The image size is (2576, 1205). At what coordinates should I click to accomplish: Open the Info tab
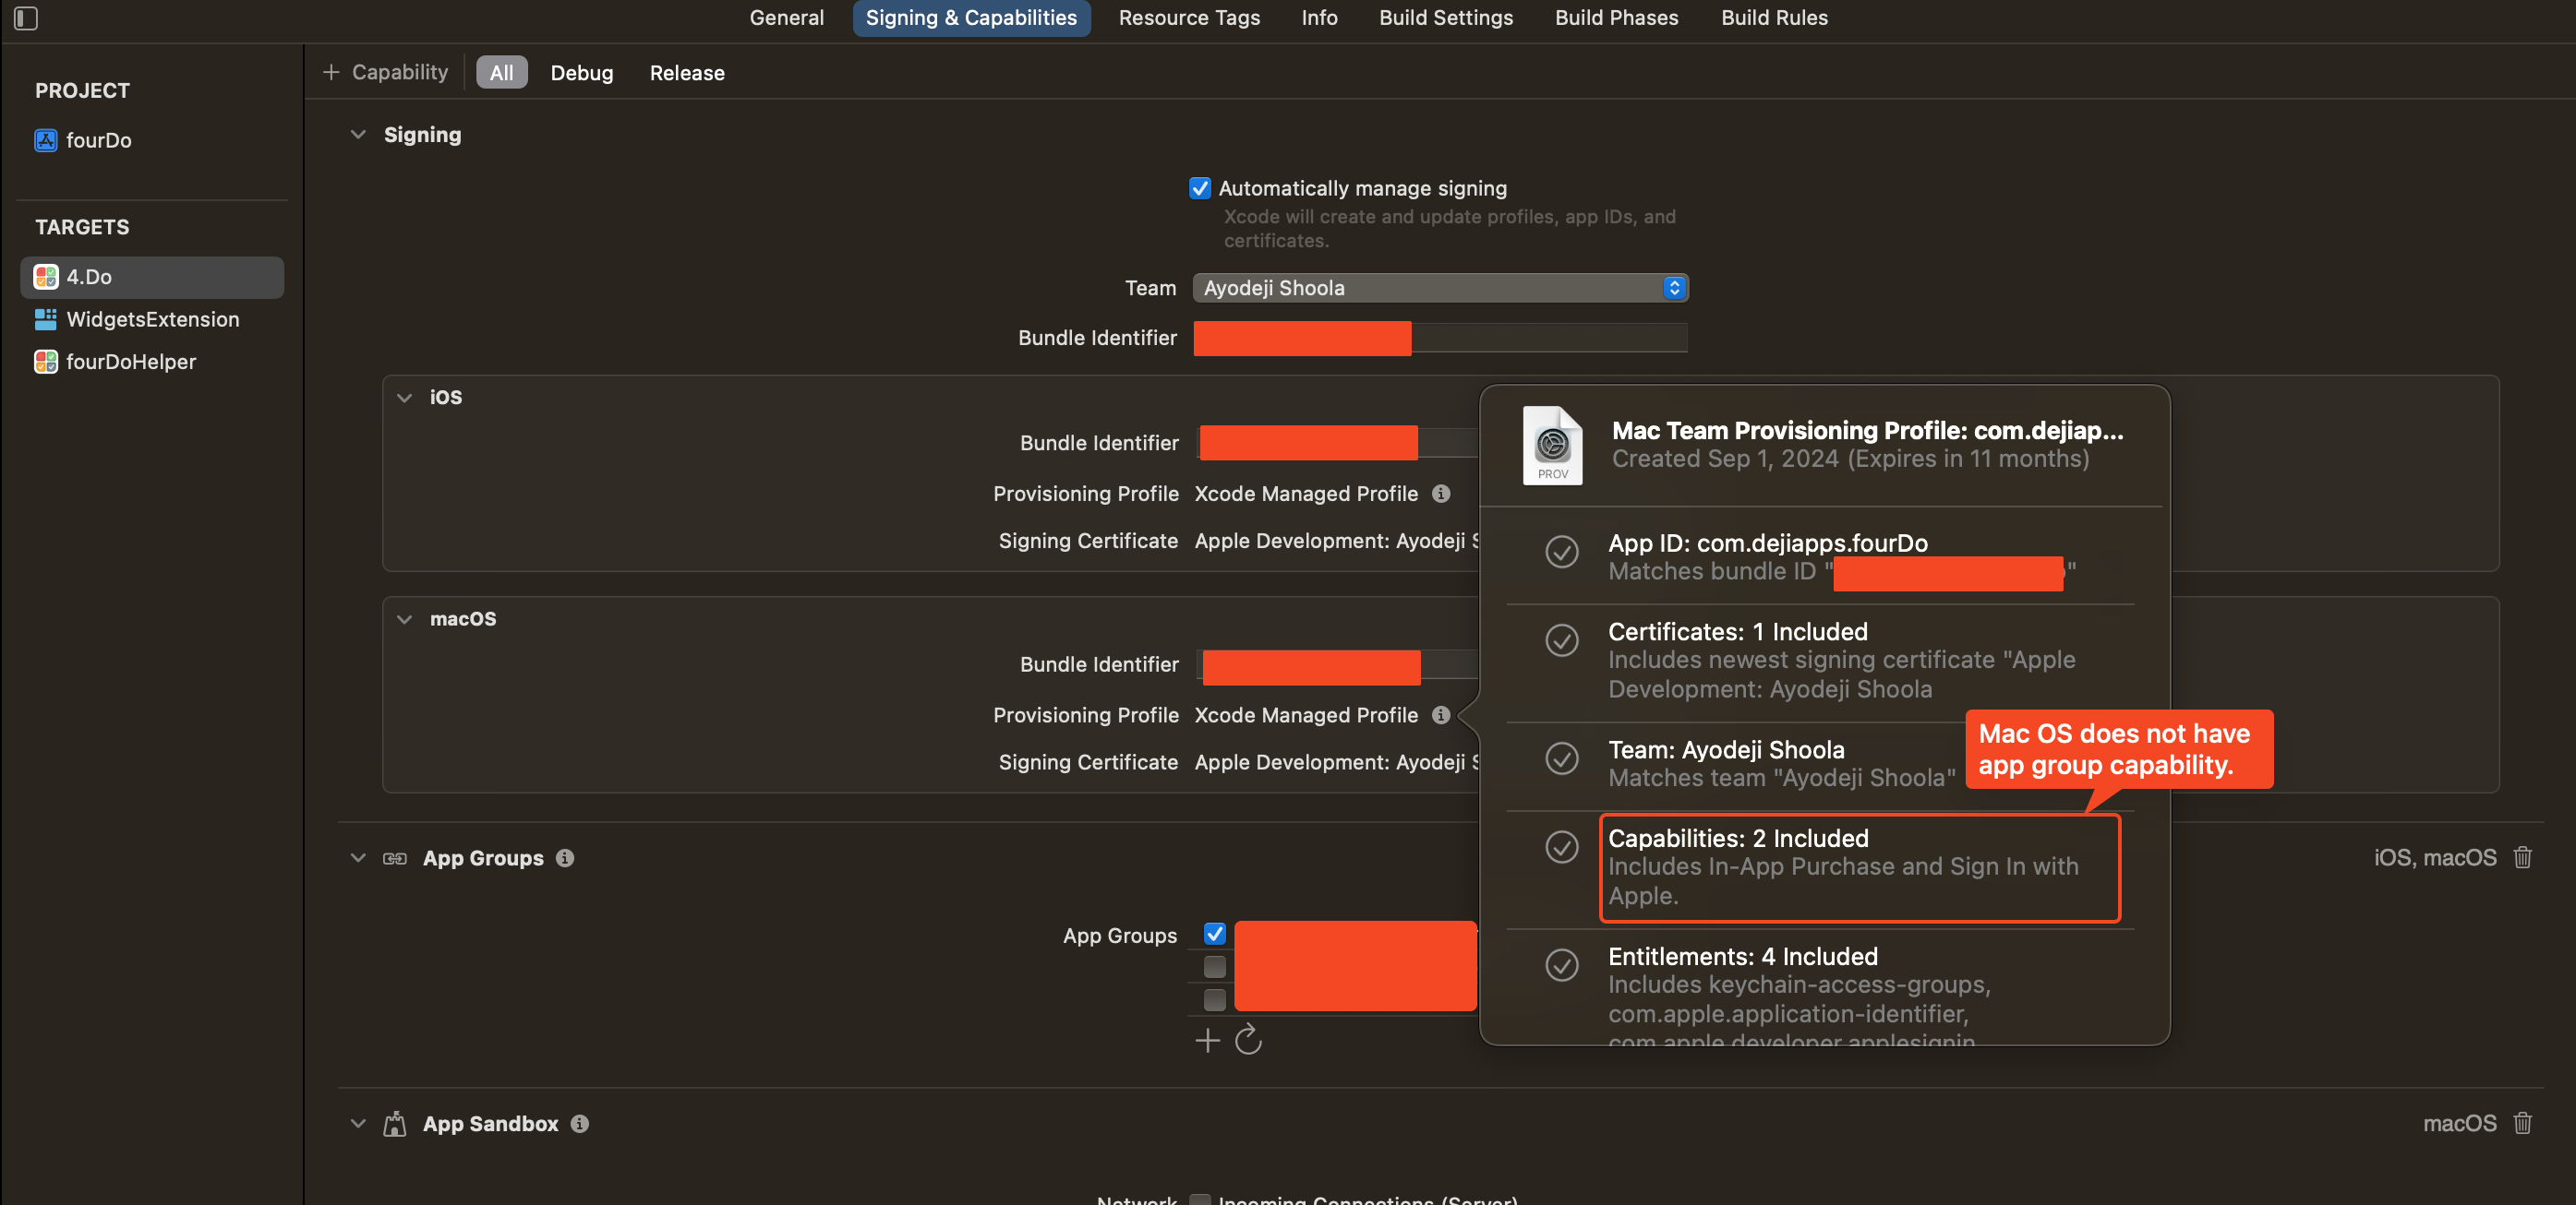1319,18
